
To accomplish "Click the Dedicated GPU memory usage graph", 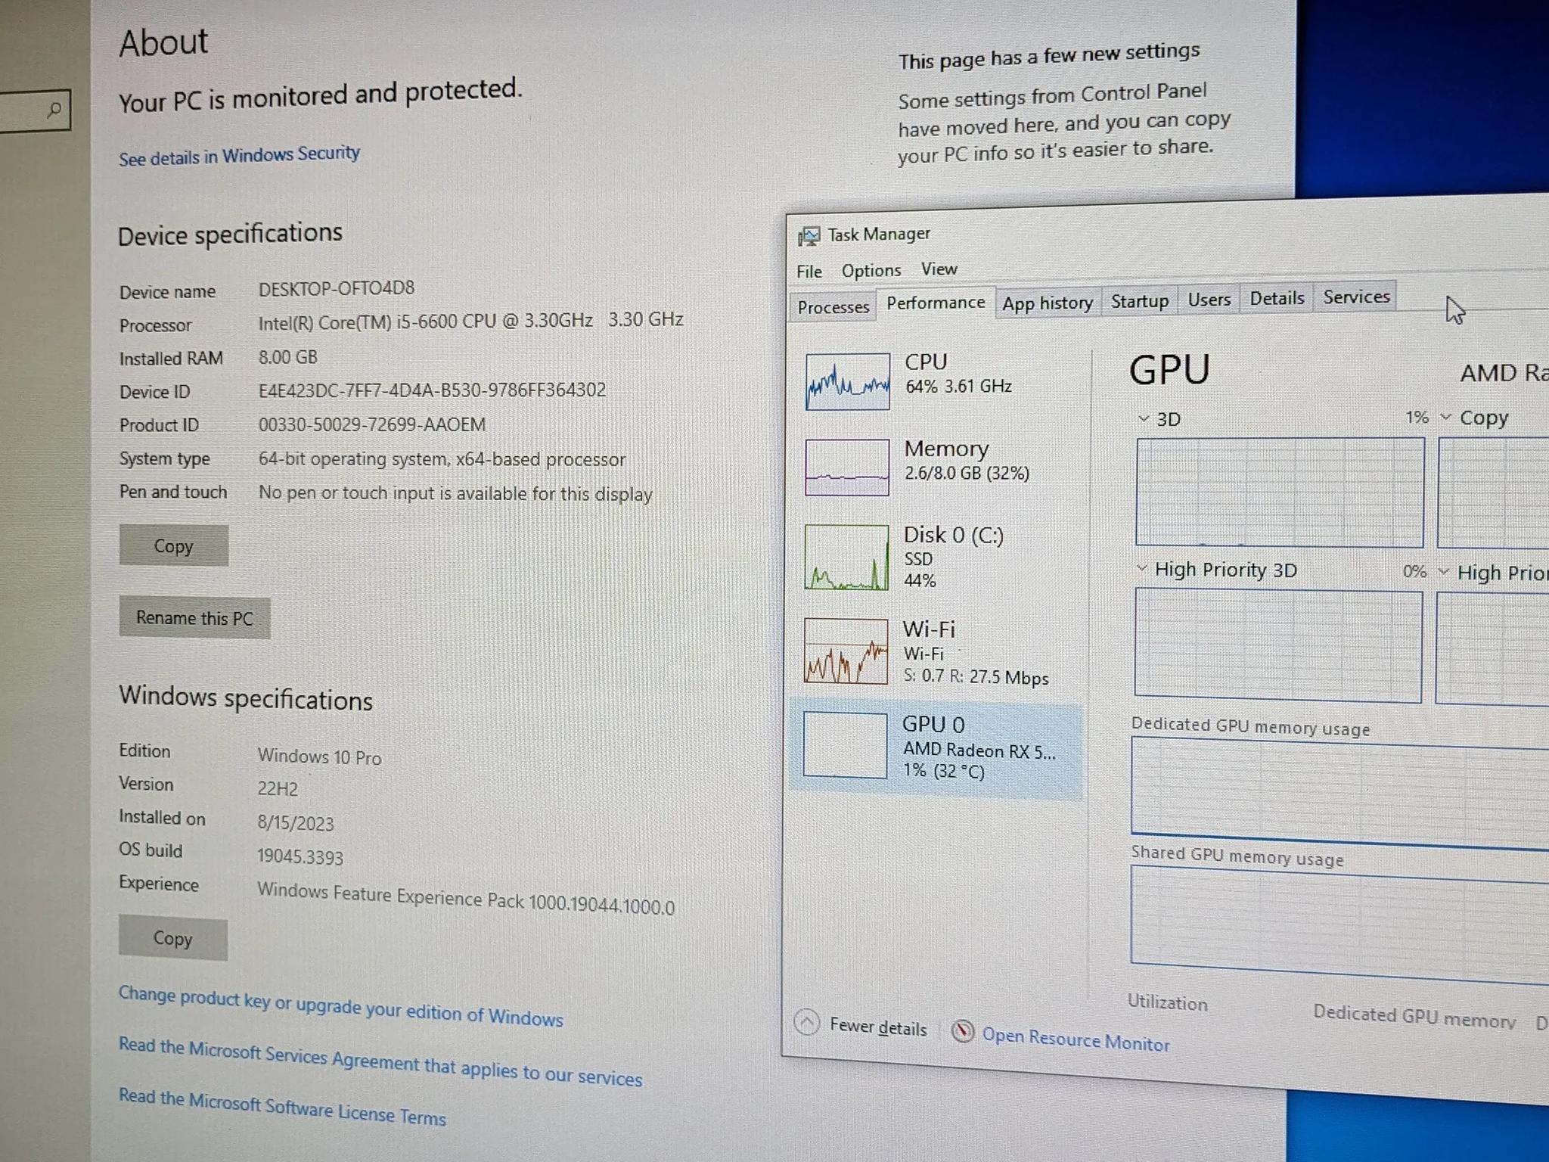I will [x=1339, y=794].
